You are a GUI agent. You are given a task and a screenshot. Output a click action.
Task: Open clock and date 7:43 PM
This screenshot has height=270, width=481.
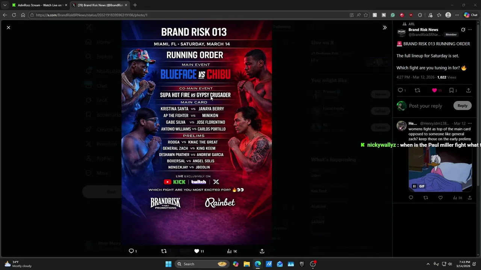[464, 264]
